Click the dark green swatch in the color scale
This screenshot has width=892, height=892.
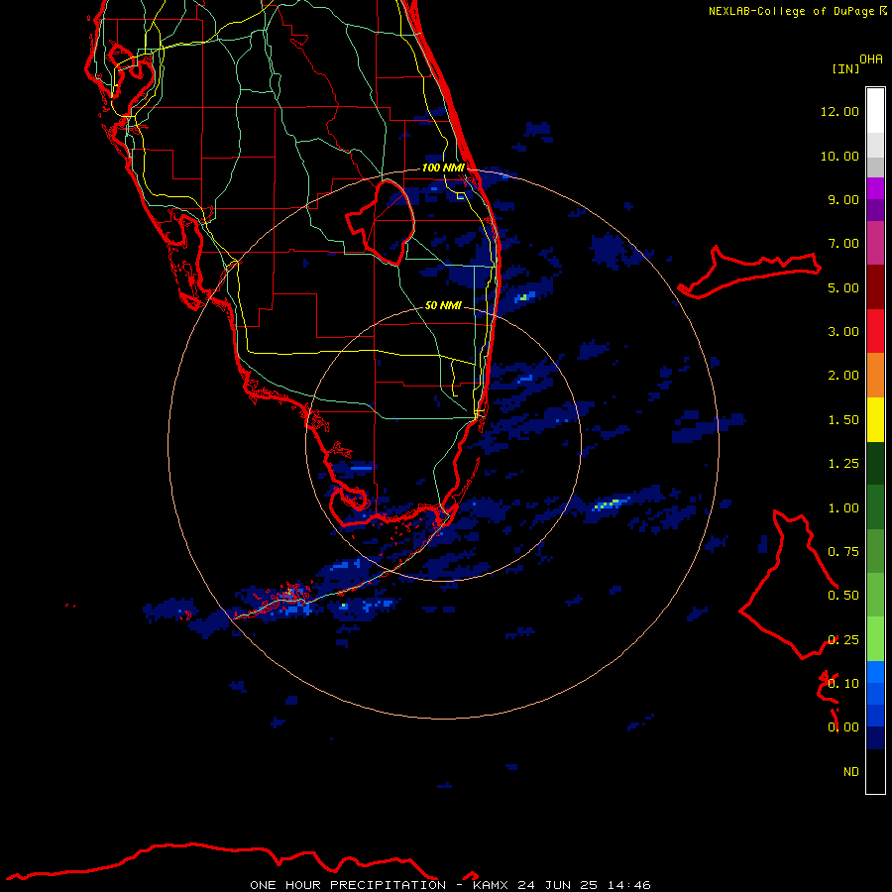[875, 464]
